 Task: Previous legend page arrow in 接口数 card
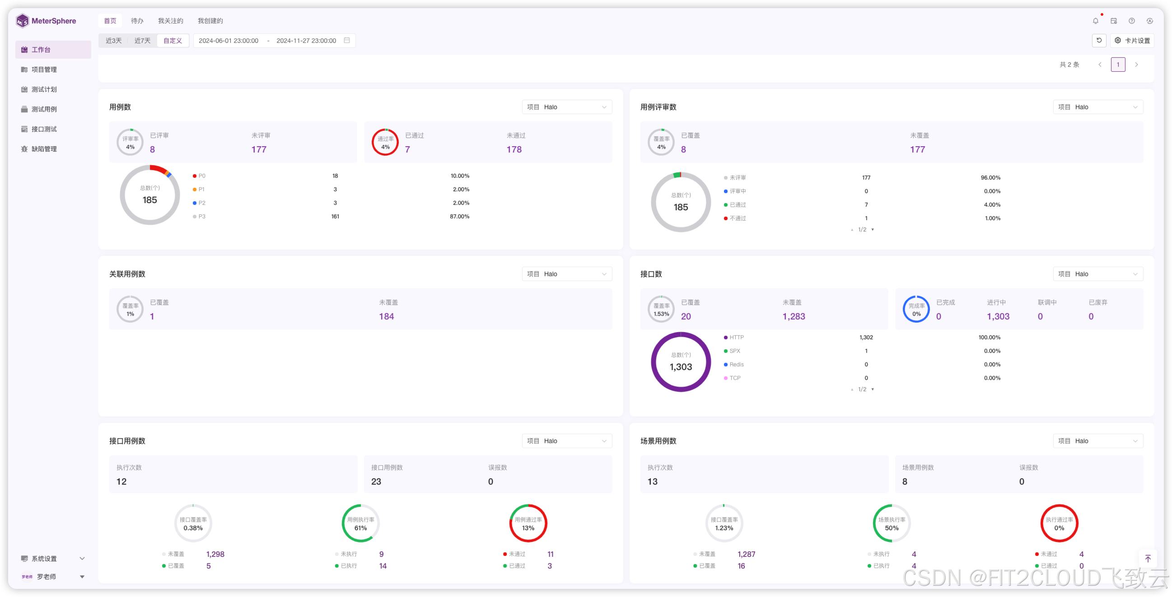click(x=852, y=389)
